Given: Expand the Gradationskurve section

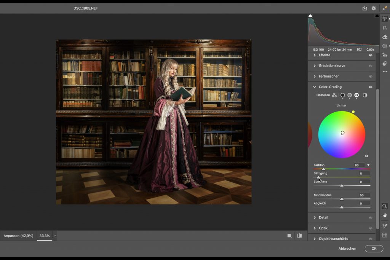Looking at the screenshot, I should point(315,66).
